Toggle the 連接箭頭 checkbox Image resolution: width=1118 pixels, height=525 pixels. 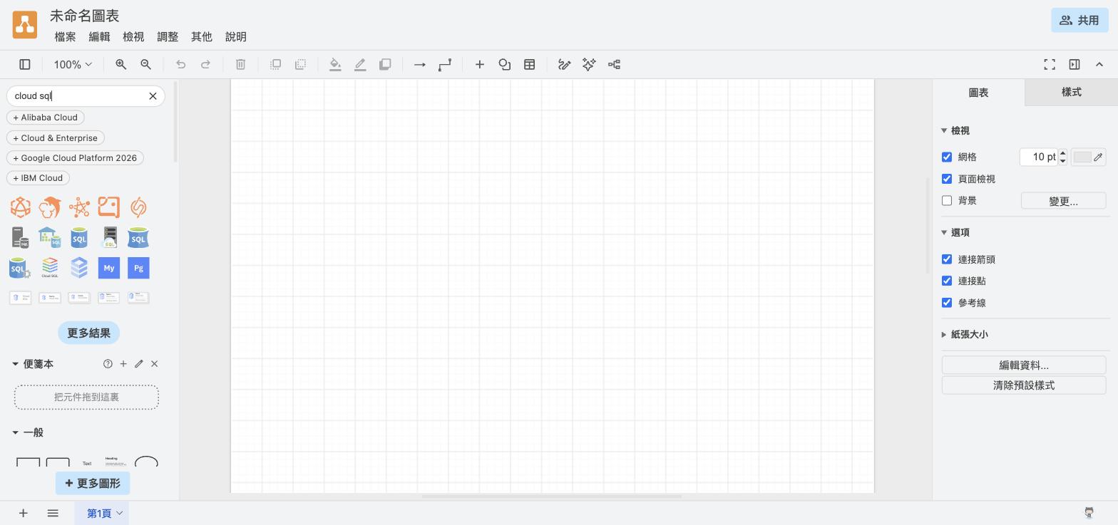point(947,259)
